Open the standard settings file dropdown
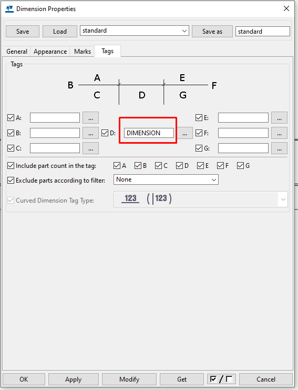298x390 pixels. (x=135, y=31)
